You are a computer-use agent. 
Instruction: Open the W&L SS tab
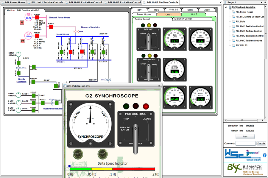(x=174, y=10)
